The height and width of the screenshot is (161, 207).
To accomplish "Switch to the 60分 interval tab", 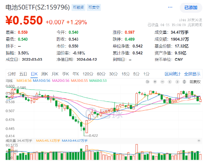I will (x=101, y=74).
